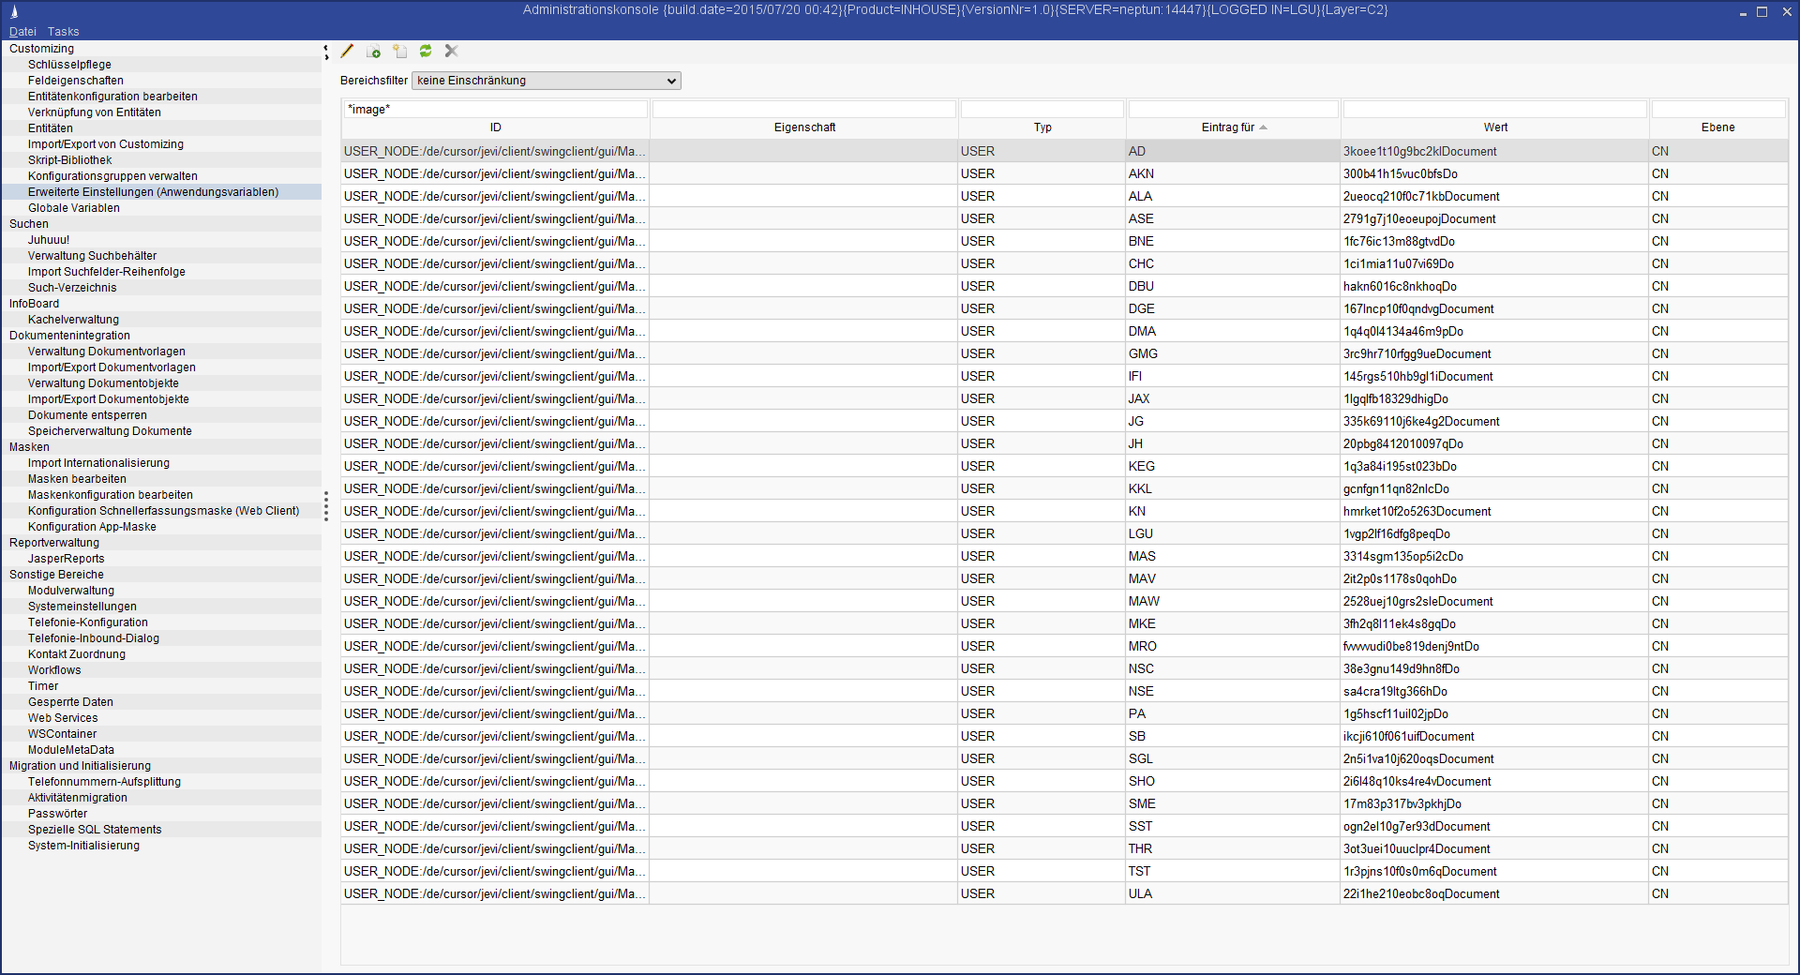This screenshot has width=1800, height=975.
Task: Open the Datei menu
Action: (22, 32)
